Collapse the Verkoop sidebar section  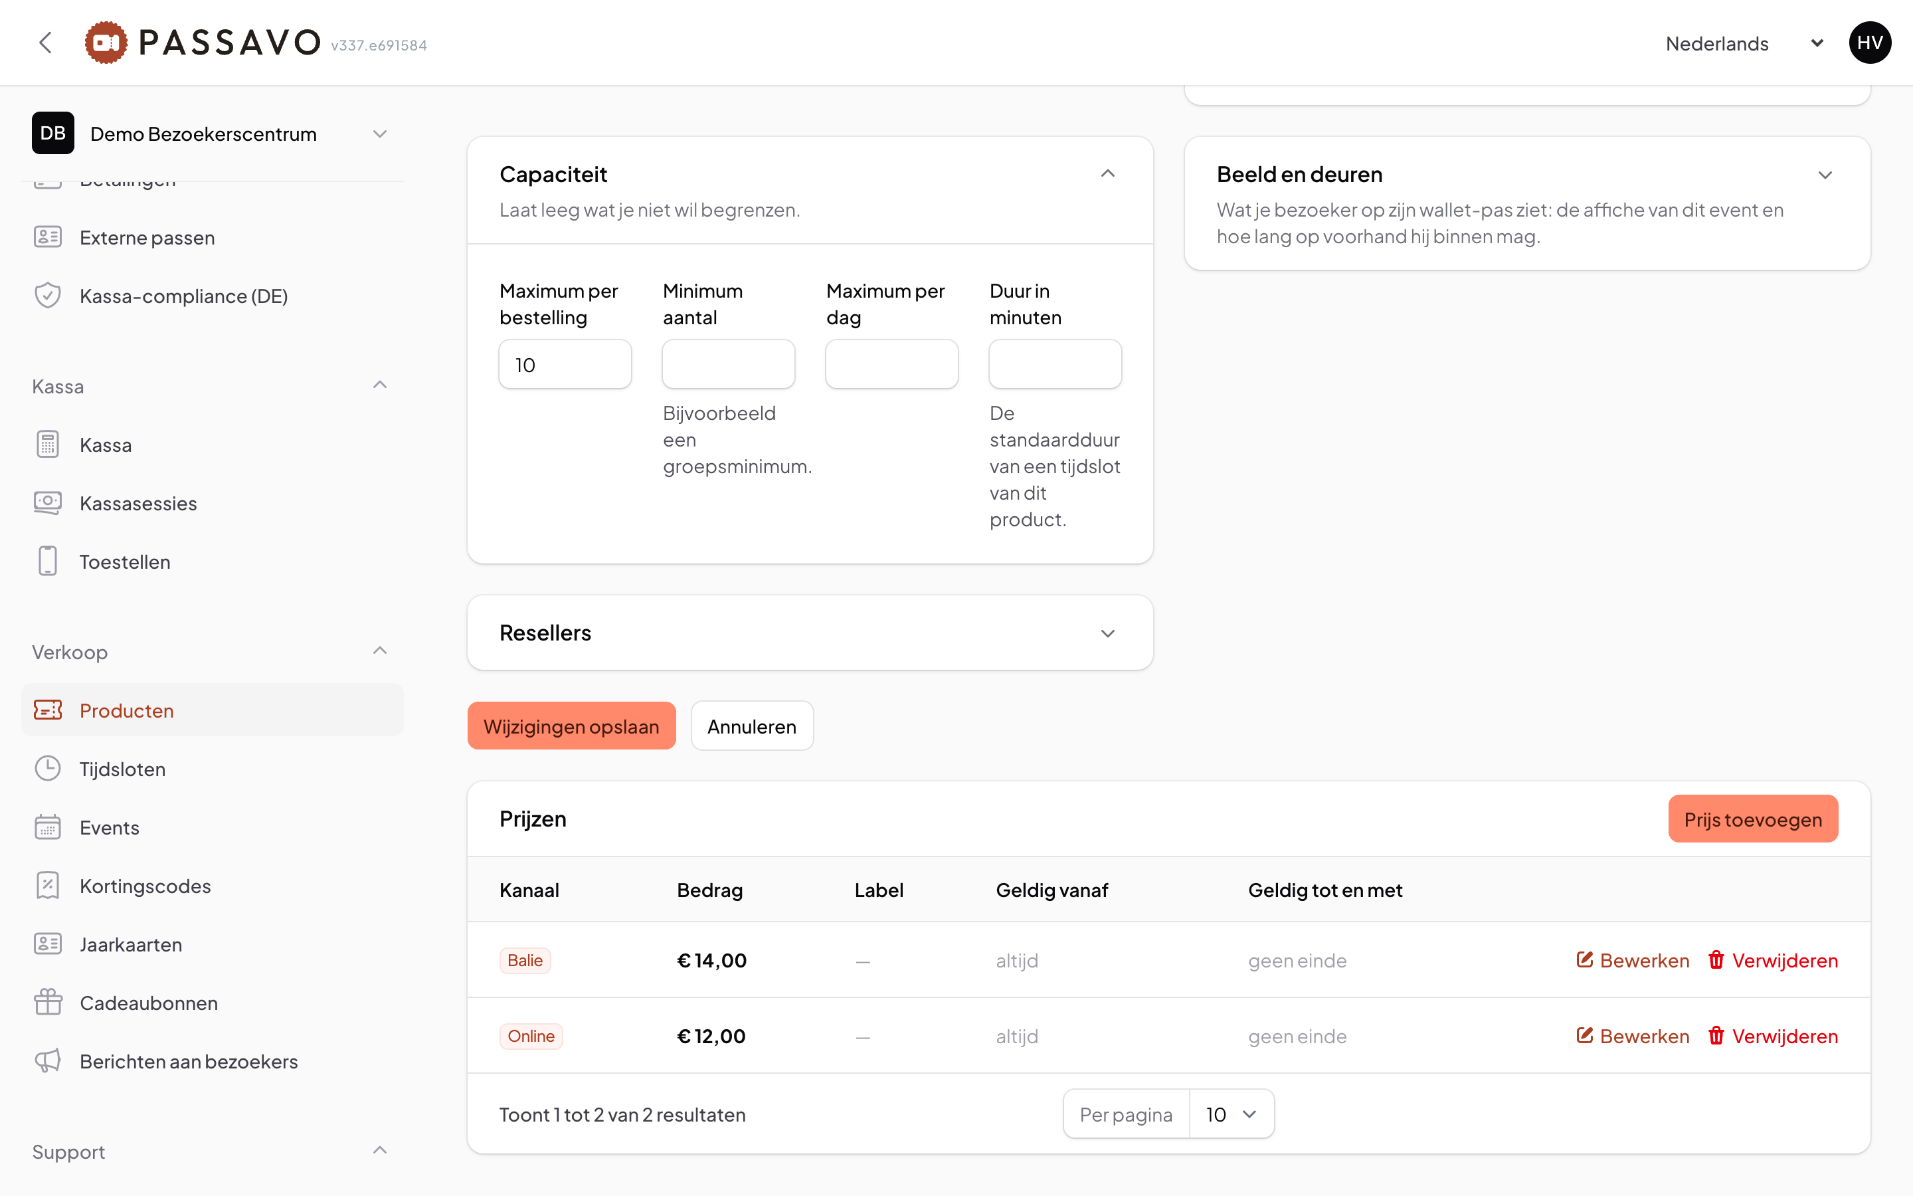(379, 651)
